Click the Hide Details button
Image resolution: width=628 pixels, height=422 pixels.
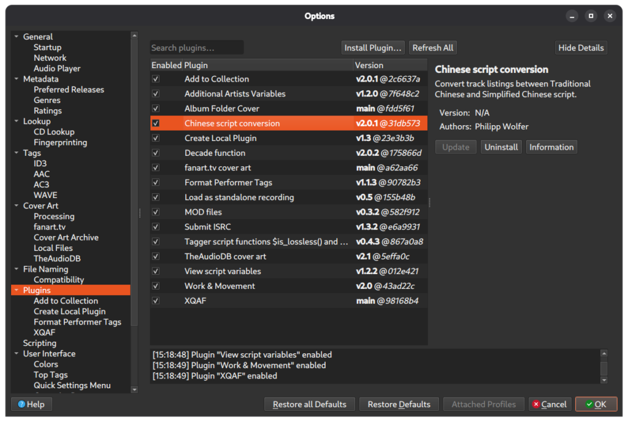[x=581, y=48]
